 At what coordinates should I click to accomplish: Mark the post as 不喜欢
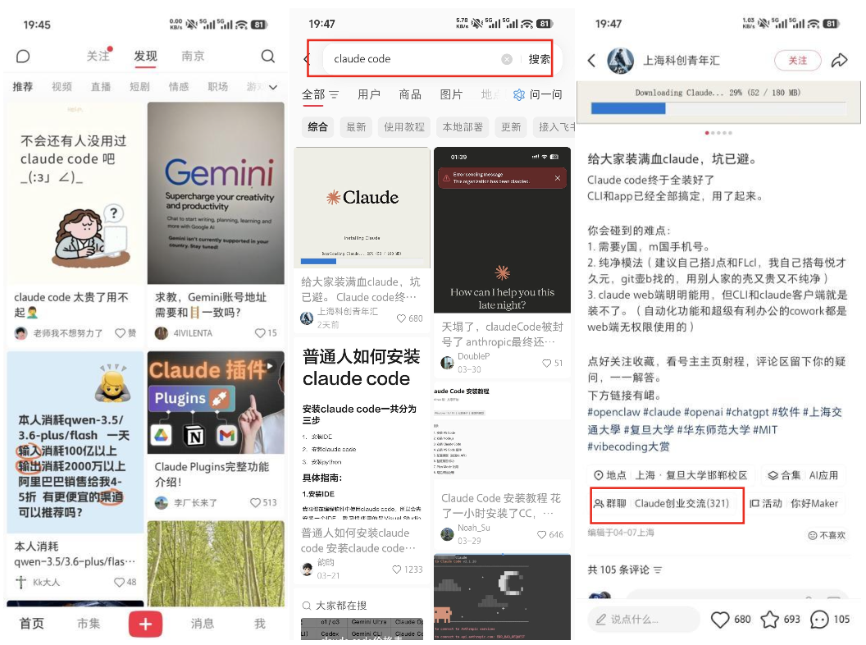[x=827, y=535]
